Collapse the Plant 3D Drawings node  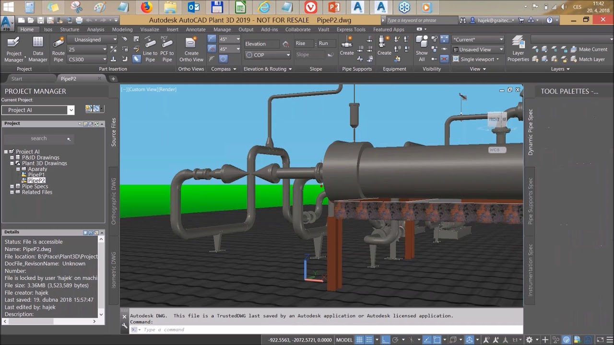[x=12, y=163]
